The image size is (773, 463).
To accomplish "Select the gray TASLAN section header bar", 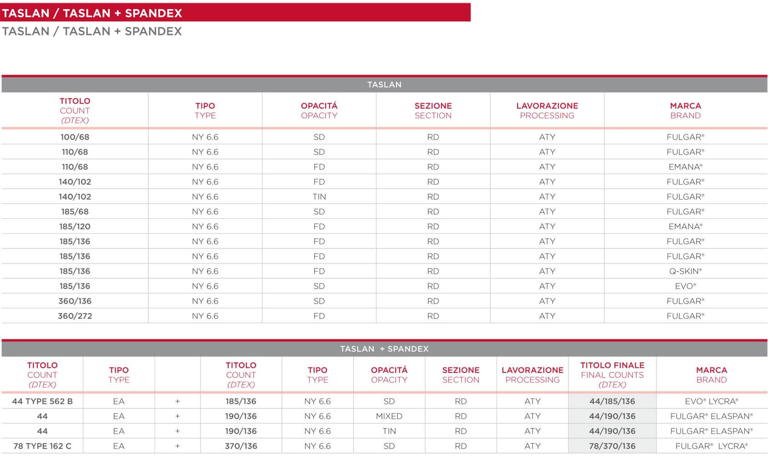I will [x=384, y=85].
